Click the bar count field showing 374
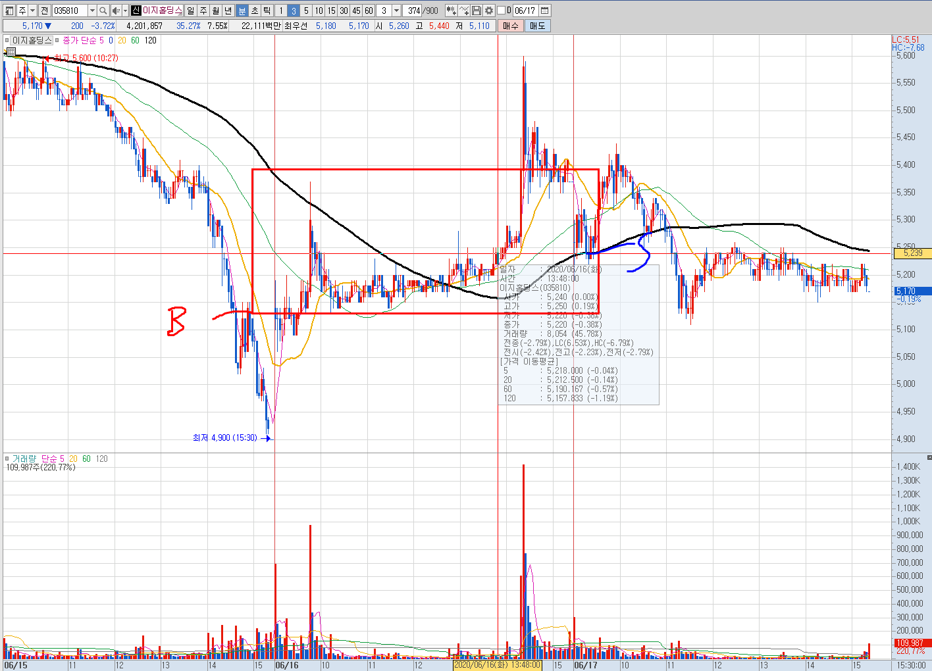 pos(413,11)
